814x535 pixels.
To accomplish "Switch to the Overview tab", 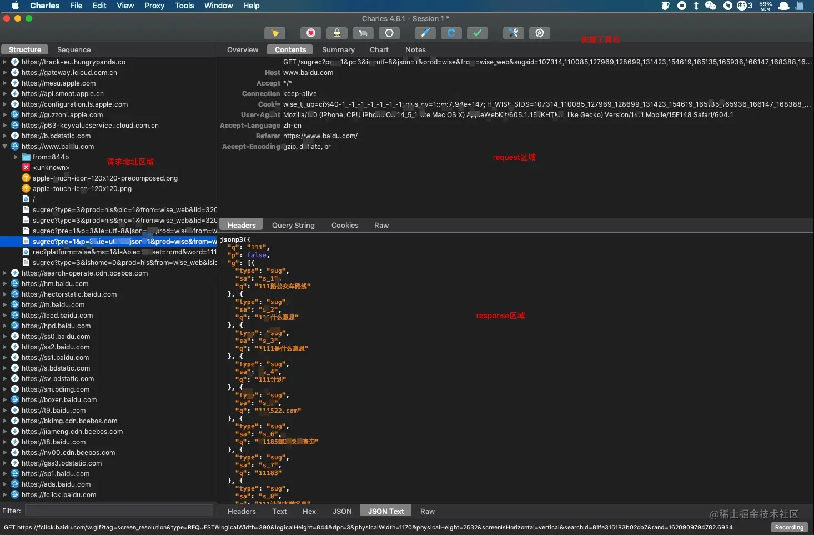I will (x=243, y=49).
